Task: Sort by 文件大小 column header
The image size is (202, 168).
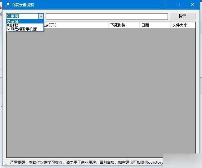Action: click(183, 25)
